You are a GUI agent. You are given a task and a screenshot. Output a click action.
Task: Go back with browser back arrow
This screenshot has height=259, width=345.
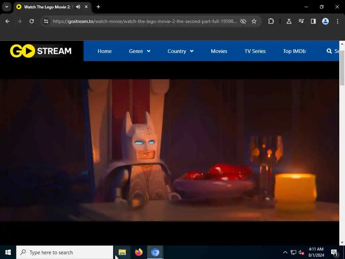point(7,21)
